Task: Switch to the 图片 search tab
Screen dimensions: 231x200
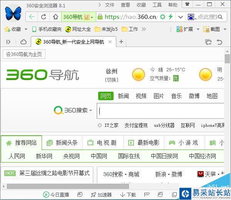Action: (x=159, y=96)
